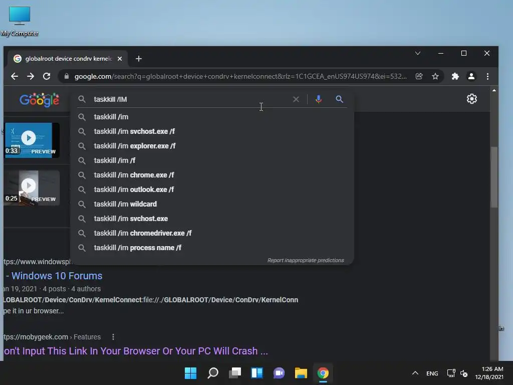
Task: Open Chrome's three-dot menu
Action: click(x=487, y=76)
